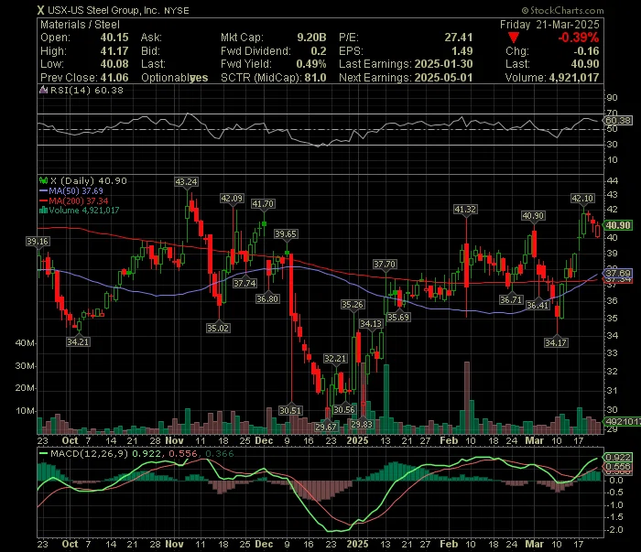
Task: Click the 35.26 price label
Action: pyautogui.click(x=353, y=305)
